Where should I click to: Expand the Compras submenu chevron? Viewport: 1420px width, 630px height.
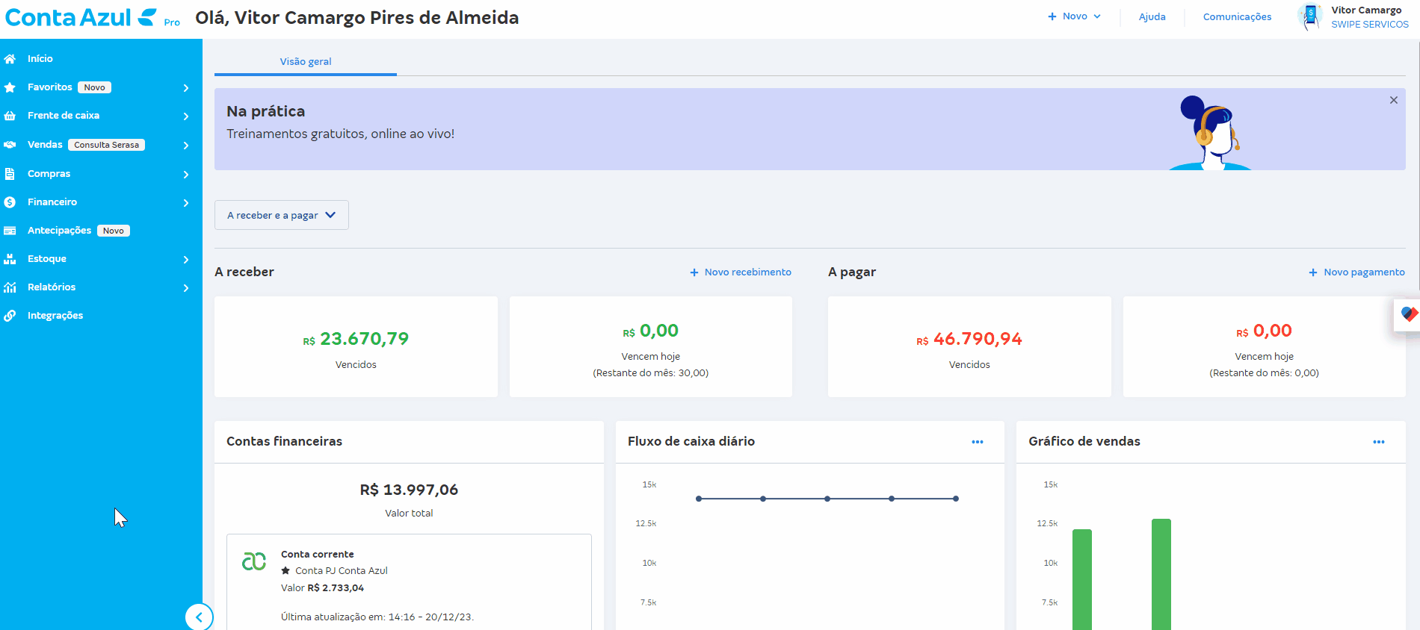(186, 175)
